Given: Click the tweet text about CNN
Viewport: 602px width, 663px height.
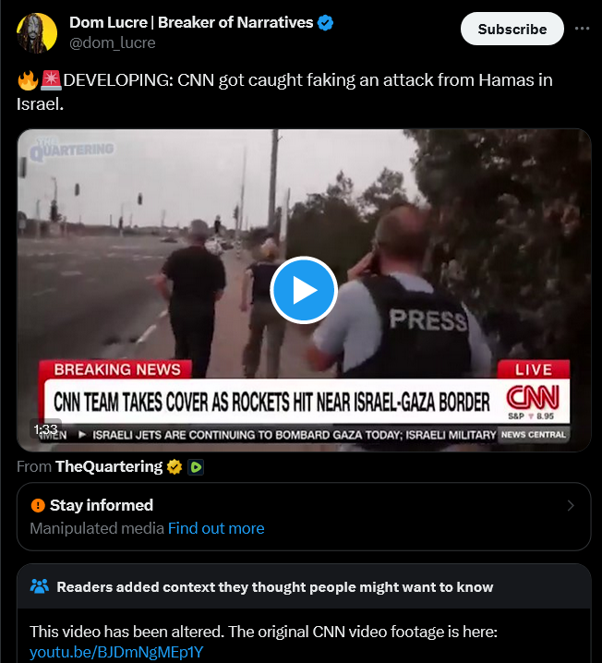Looking at the screenshot, I should (284, 91).
